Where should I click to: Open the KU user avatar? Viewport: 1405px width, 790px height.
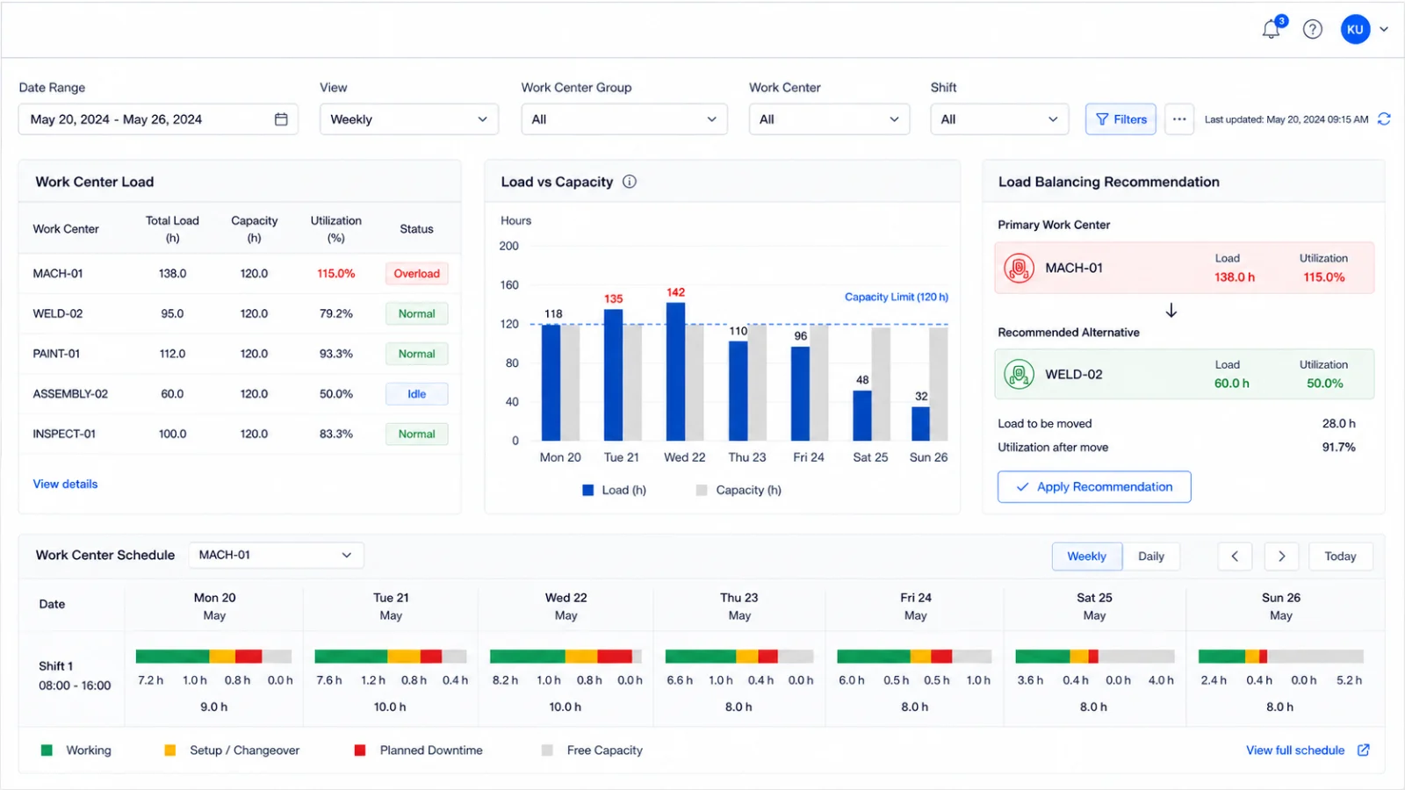1355,30
